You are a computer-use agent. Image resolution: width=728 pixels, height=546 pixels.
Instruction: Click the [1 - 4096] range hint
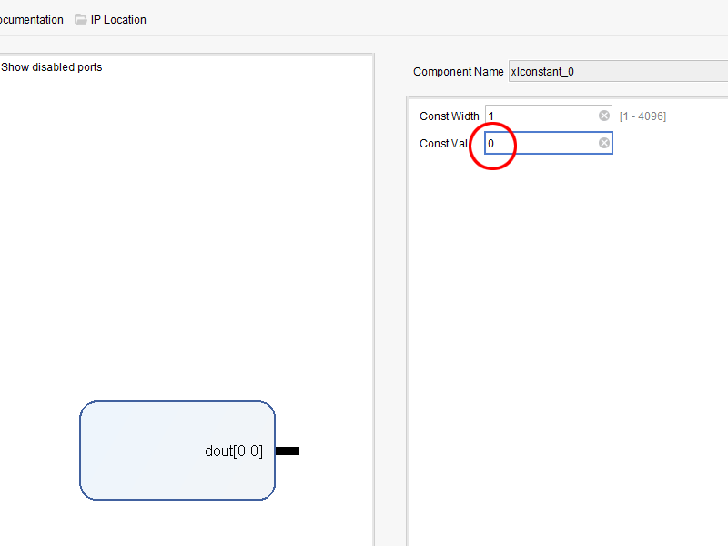(x=642, y=116)
